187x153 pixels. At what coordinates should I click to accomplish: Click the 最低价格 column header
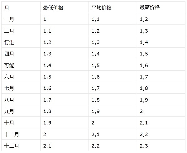[53, 8]
